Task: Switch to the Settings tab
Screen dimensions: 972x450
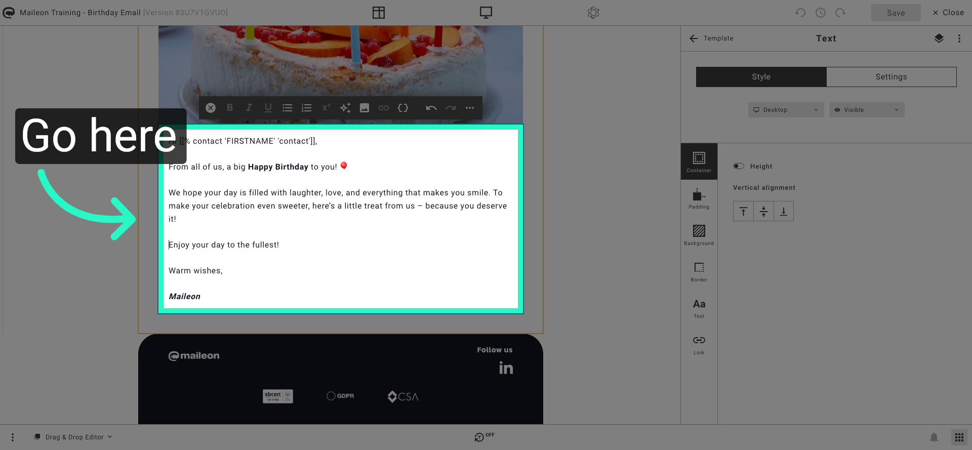Action: (x=892, y=77)
